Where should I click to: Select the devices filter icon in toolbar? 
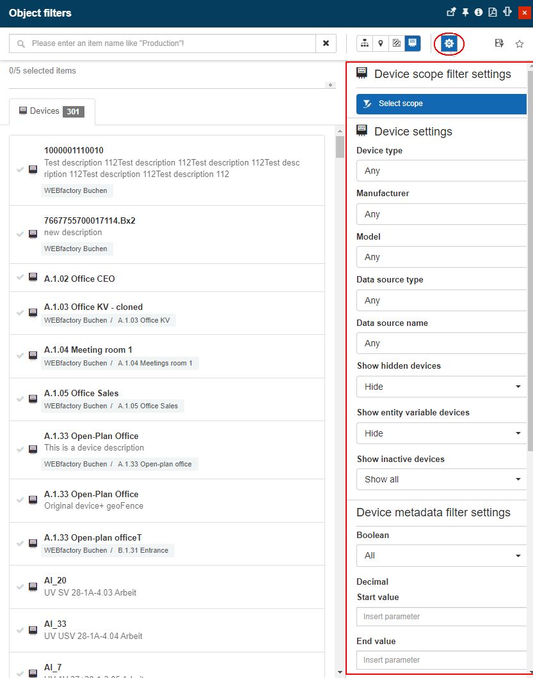pos(413,43)
